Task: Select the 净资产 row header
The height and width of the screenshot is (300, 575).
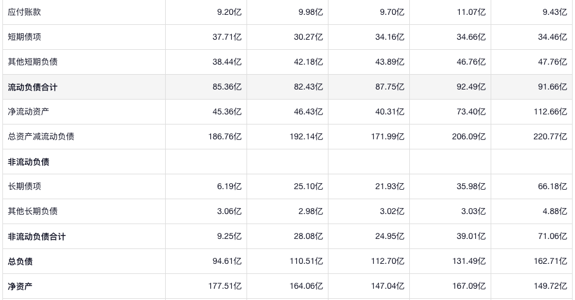Action: point(20,286)
